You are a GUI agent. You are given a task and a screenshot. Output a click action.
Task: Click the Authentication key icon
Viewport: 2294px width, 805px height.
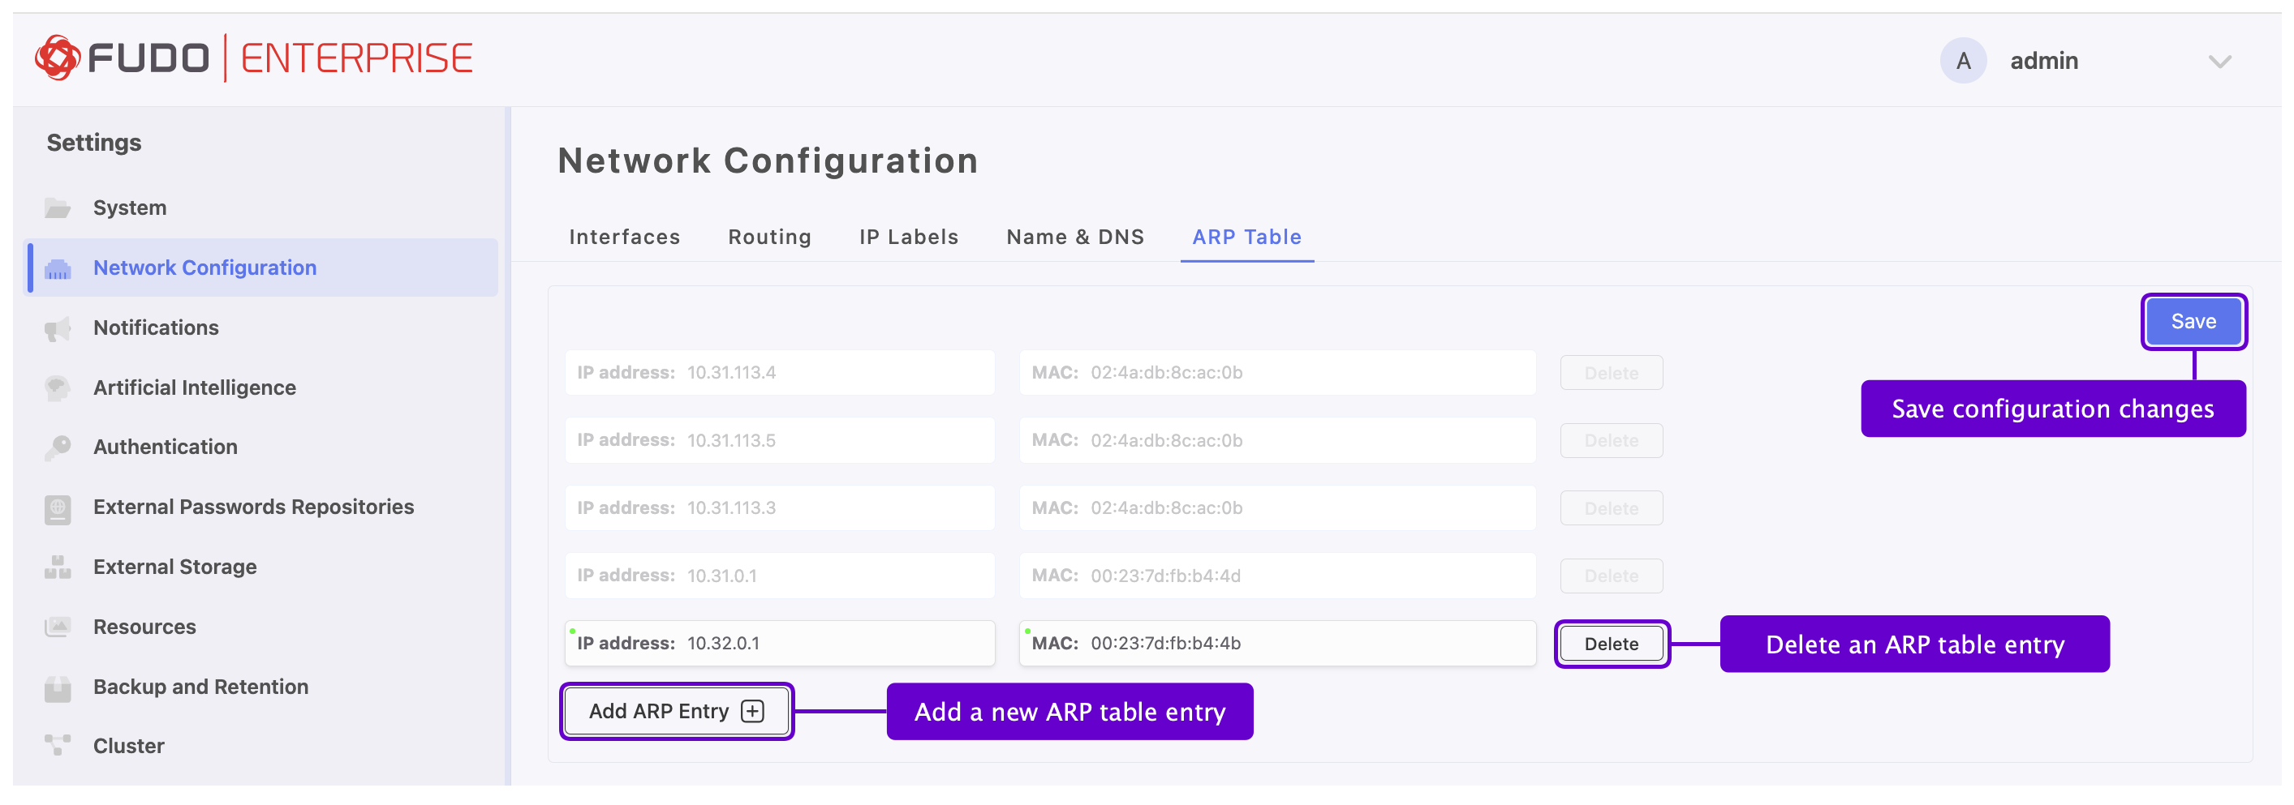tap(58, 447)
